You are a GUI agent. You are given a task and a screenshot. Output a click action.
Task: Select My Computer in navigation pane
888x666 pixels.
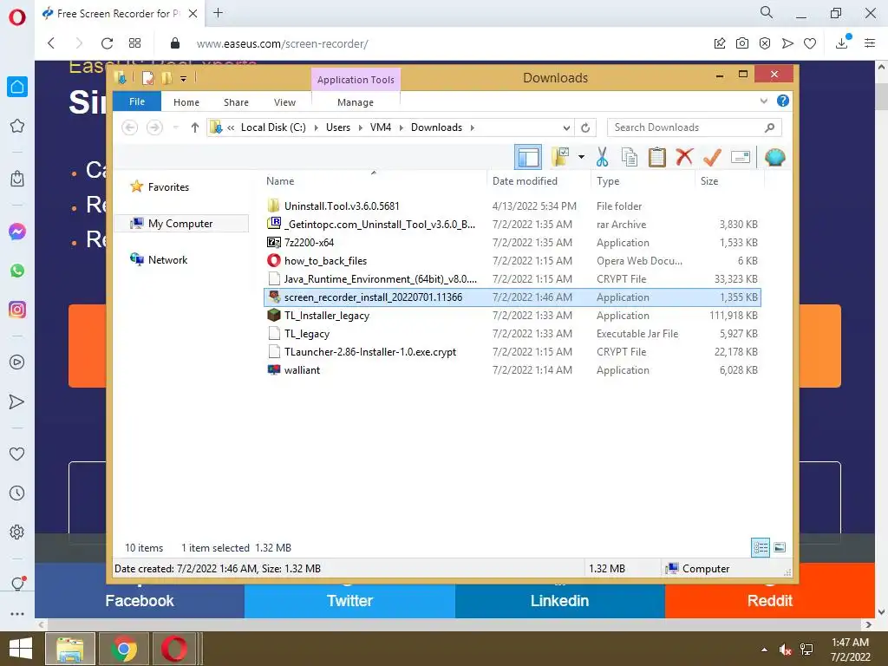click(181, 223)
